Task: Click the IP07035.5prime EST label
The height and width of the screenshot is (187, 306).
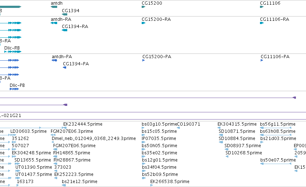Action: (x=159, y=139)
